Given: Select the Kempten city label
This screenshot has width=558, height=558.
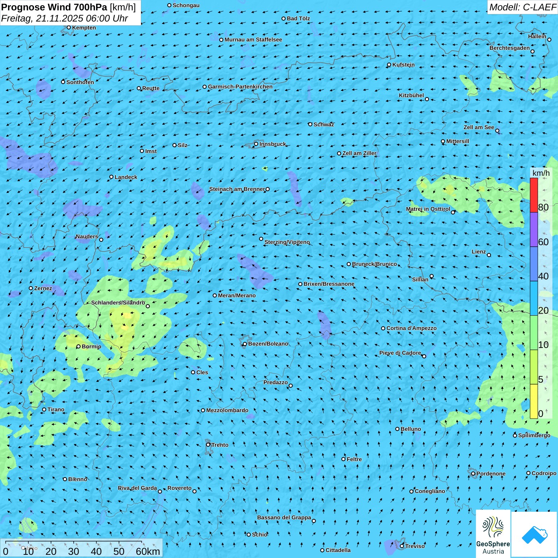Looking at the screenshot, I should [x=84, y=28].
